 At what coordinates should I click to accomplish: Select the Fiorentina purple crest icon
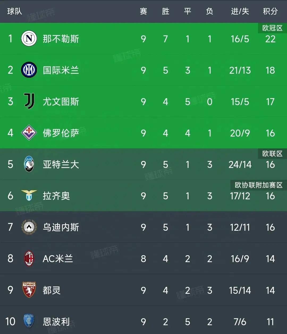tap(29, 133)
